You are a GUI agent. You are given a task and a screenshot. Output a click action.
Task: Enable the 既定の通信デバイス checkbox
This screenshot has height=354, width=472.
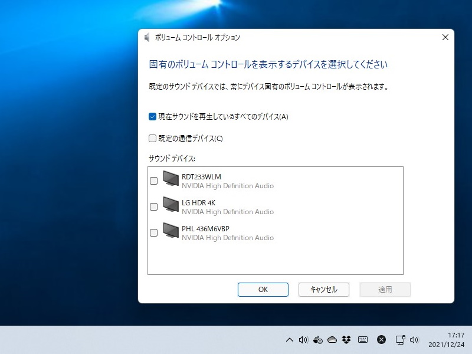pos(152,138)
